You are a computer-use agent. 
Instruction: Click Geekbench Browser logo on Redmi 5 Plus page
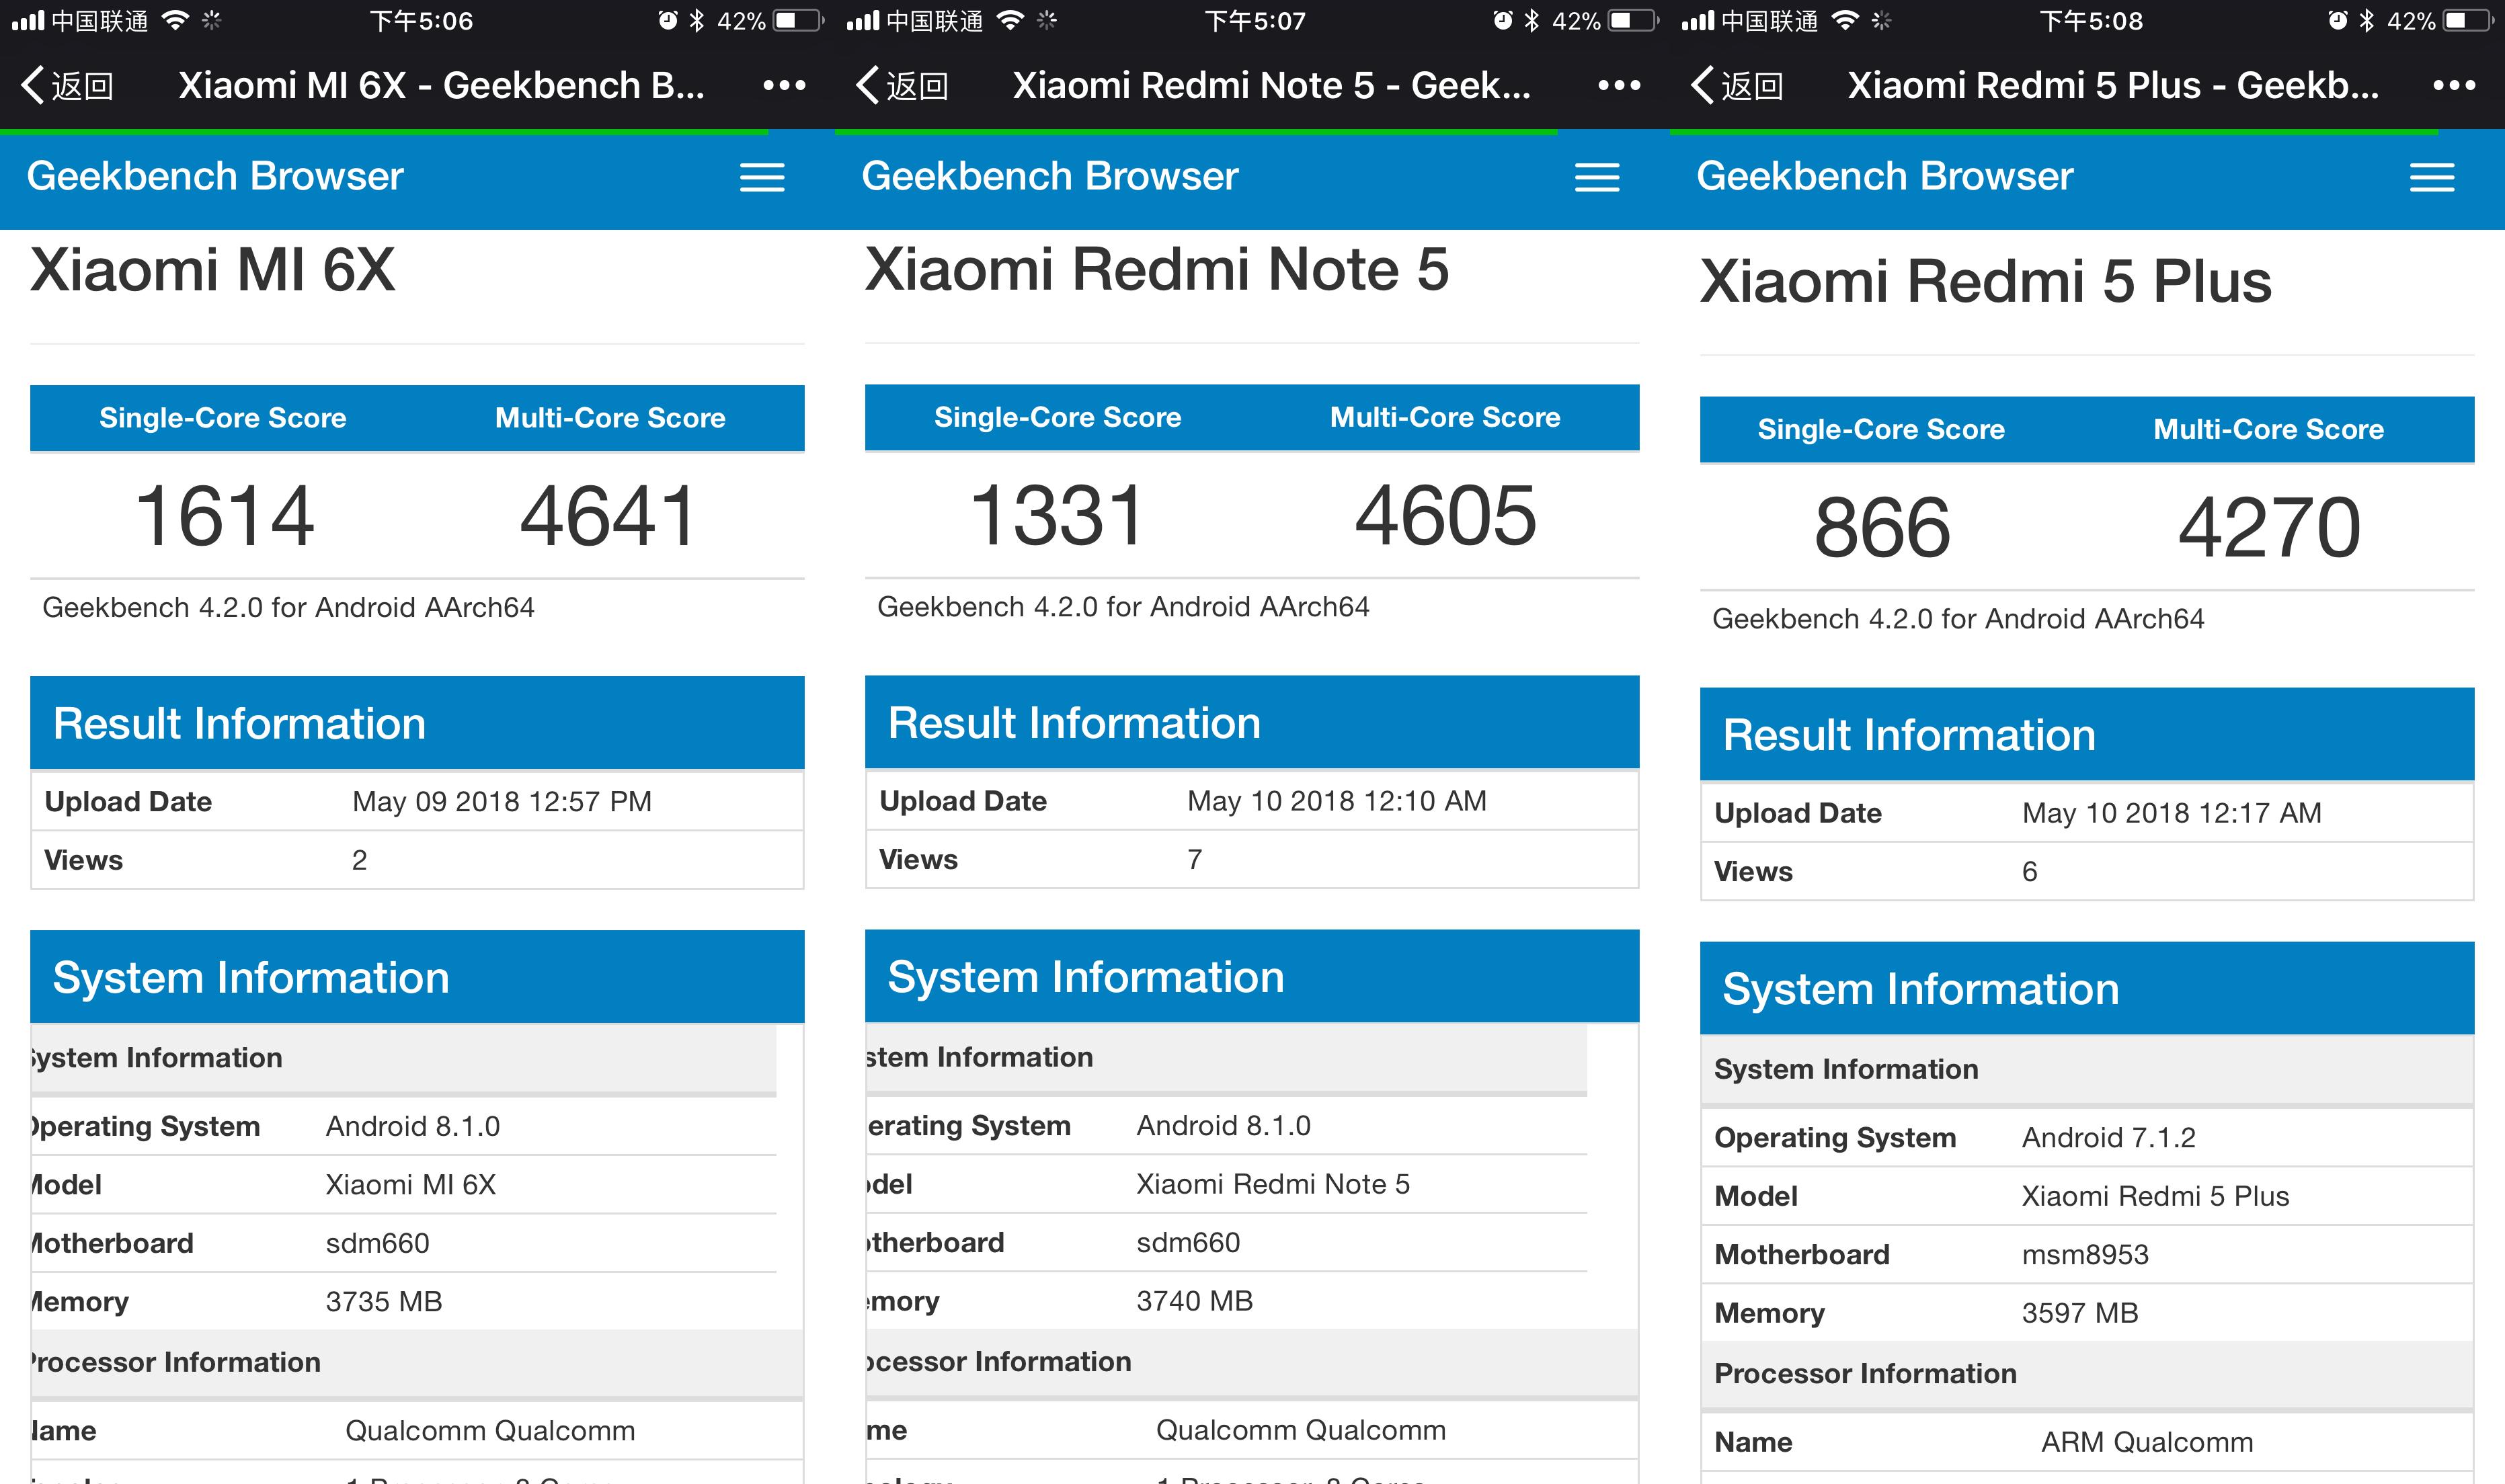click(x=1885, y=176)
